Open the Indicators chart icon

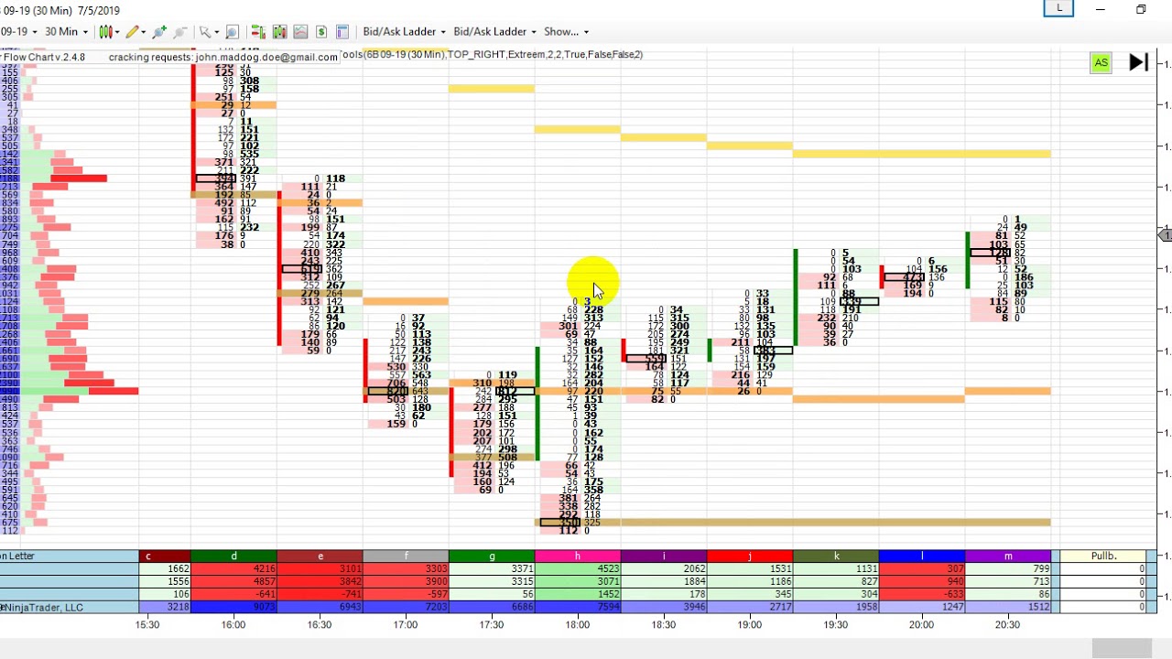[300, 31]
